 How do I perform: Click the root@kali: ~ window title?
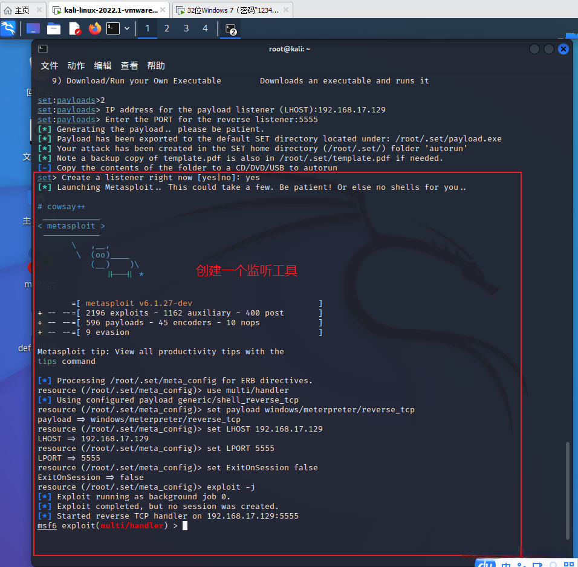coord(290,49)
